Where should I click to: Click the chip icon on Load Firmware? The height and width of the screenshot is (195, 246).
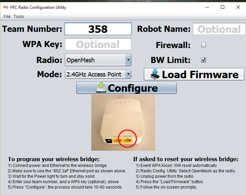tap(155, 74)
